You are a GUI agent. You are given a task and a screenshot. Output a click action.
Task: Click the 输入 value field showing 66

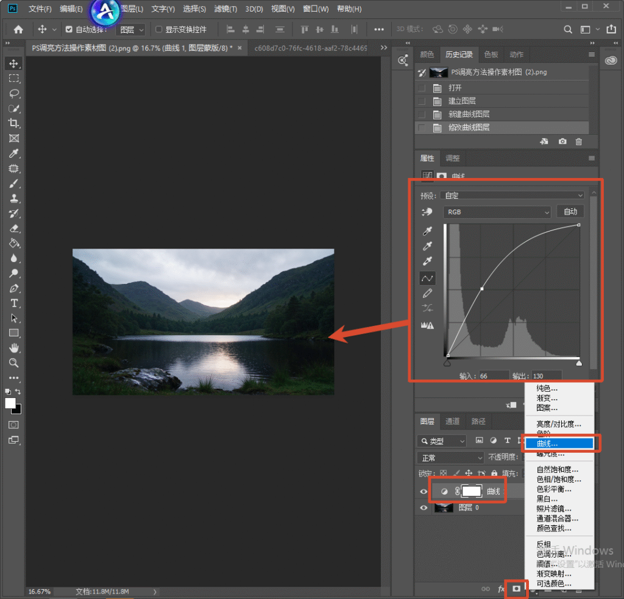[494, 376]
